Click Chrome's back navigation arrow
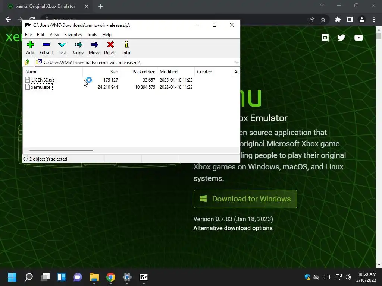382x286 pixels. 8,19
